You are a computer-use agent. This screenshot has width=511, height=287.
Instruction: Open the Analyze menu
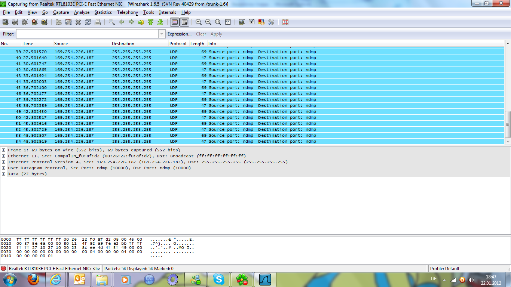pyautogui.click(x=82, y=12)
